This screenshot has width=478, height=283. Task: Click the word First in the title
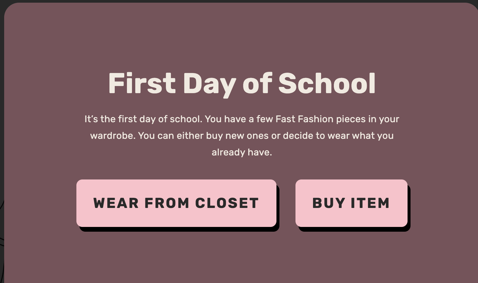click(x=142, y=83)
